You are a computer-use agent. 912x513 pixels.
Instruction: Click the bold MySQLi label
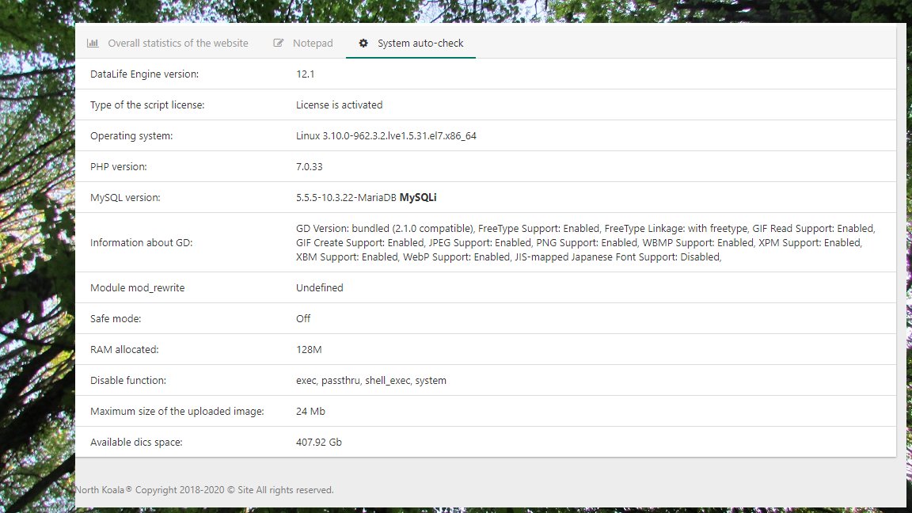tap(418, 197)
